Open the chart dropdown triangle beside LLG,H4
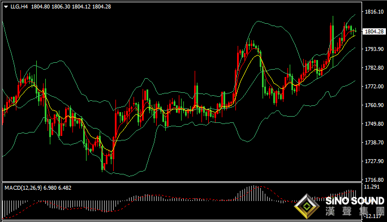387x222 pixels. click(x=6, y=7)
